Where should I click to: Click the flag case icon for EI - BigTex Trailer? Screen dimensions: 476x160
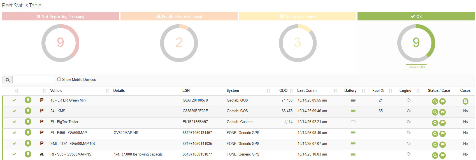pos(442,123)
